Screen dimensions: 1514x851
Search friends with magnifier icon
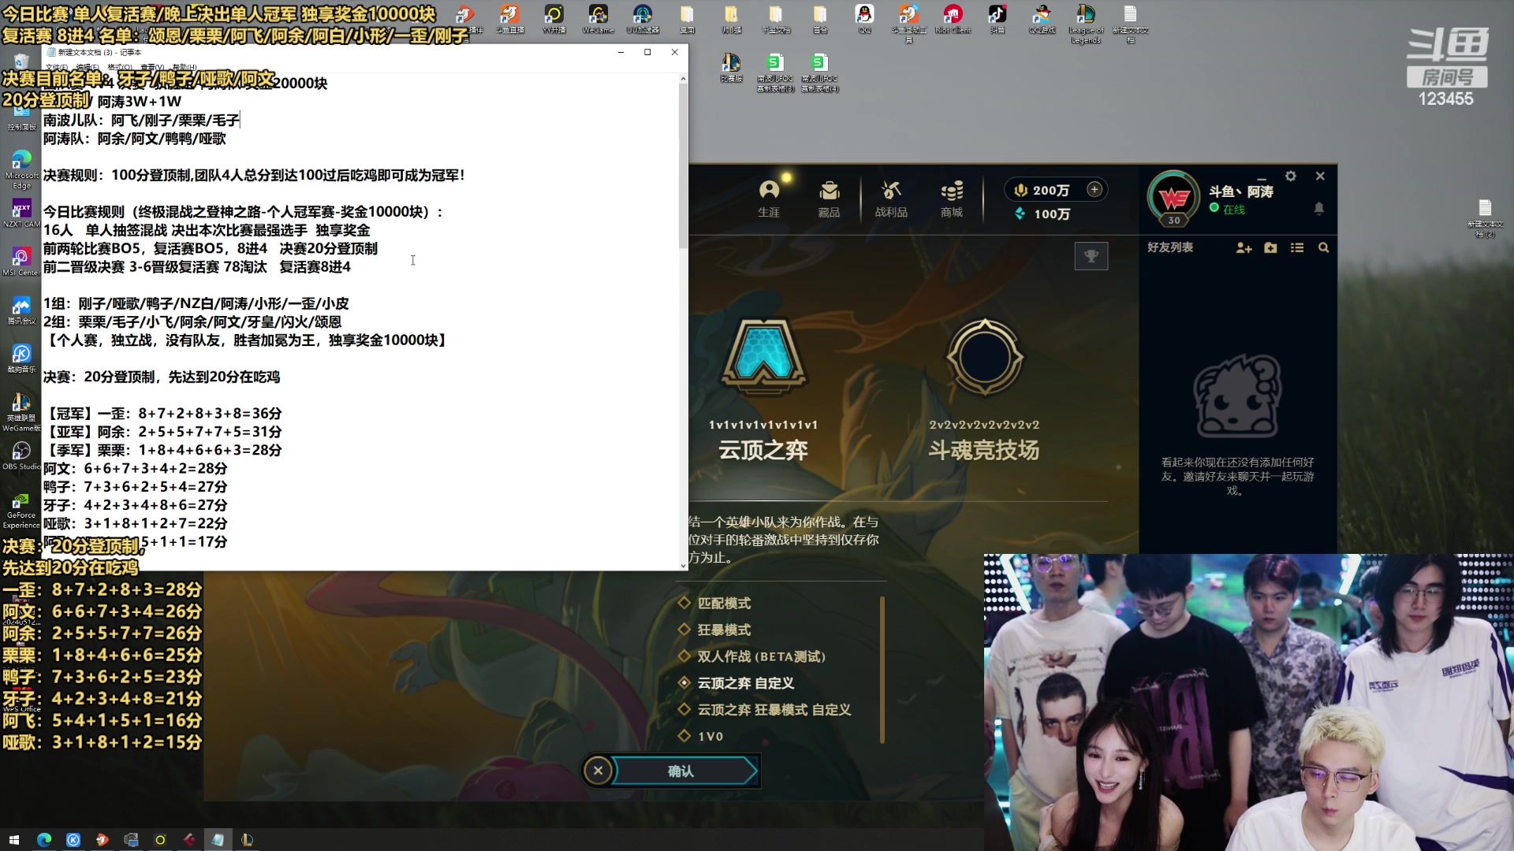1324,247
